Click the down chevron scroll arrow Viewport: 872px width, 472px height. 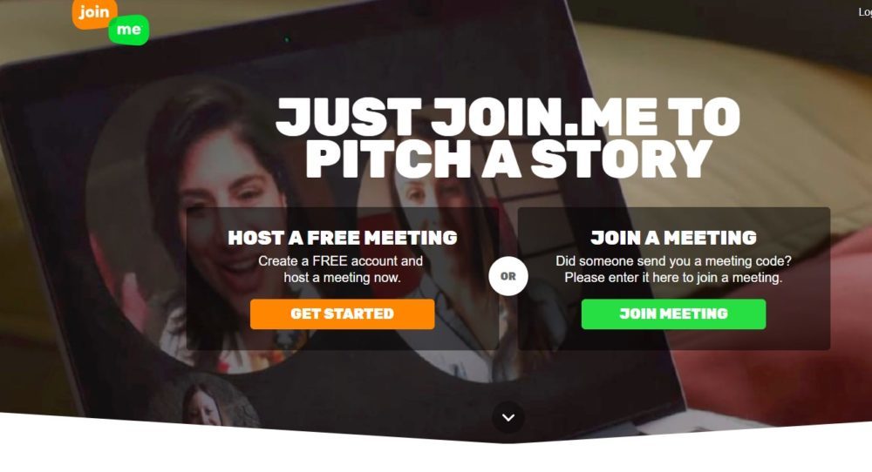pos(508,418)
